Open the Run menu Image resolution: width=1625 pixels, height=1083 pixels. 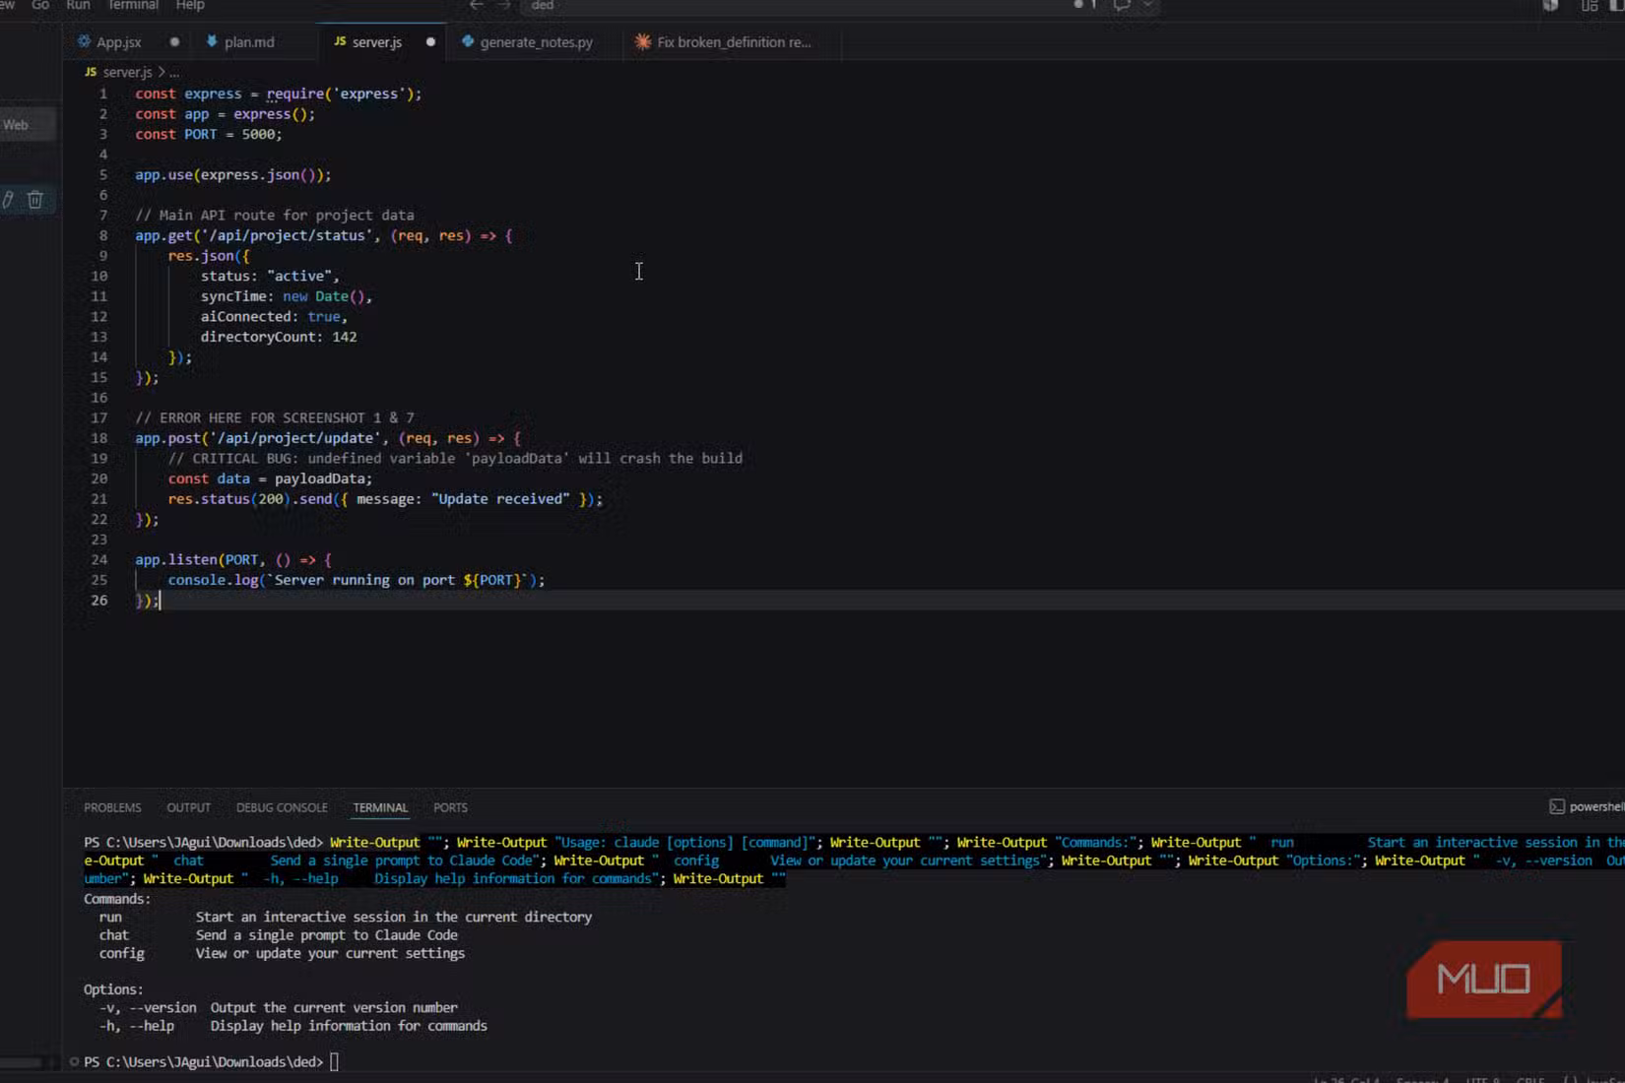tap(78, 5)
